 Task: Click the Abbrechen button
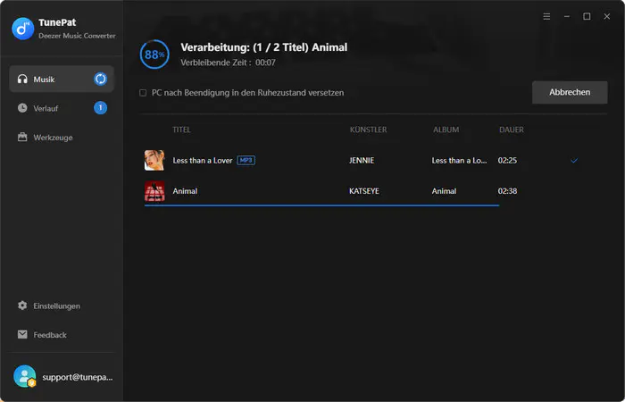coord(570,92)
